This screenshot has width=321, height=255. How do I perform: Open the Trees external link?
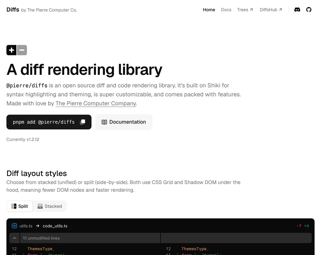coord(245,10)
